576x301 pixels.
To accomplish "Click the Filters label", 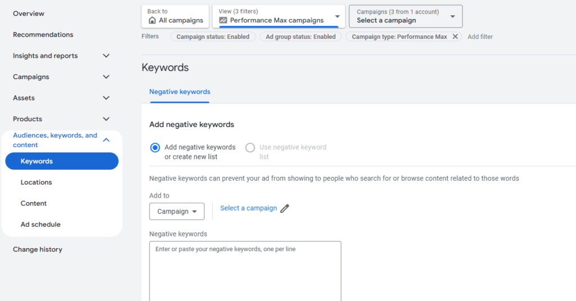I will click(x=150, y=37).
